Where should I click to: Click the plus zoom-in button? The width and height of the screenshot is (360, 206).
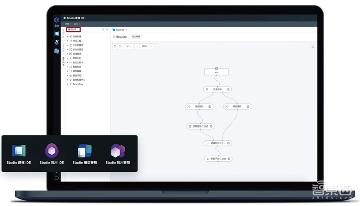tap(152, 46)
